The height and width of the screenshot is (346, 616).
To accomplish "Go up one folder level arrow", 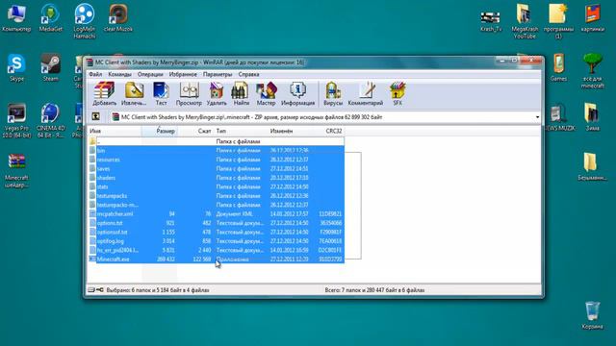I will click(x=95, y=117).
